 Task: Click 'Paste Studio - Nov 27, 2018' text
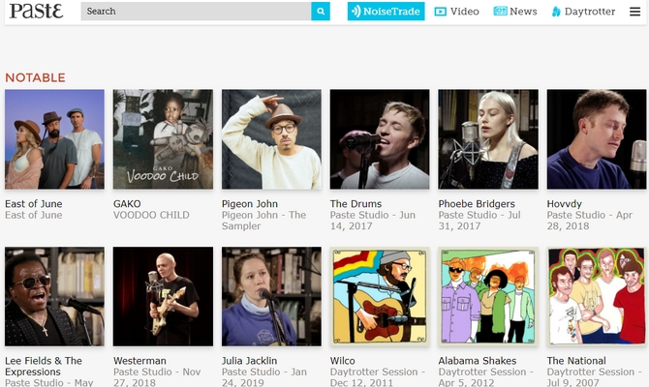coord(157,376)
